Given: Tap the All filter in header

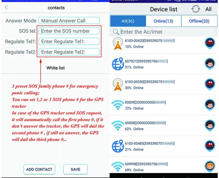Looking at the screenshot, I should (208, 9).
